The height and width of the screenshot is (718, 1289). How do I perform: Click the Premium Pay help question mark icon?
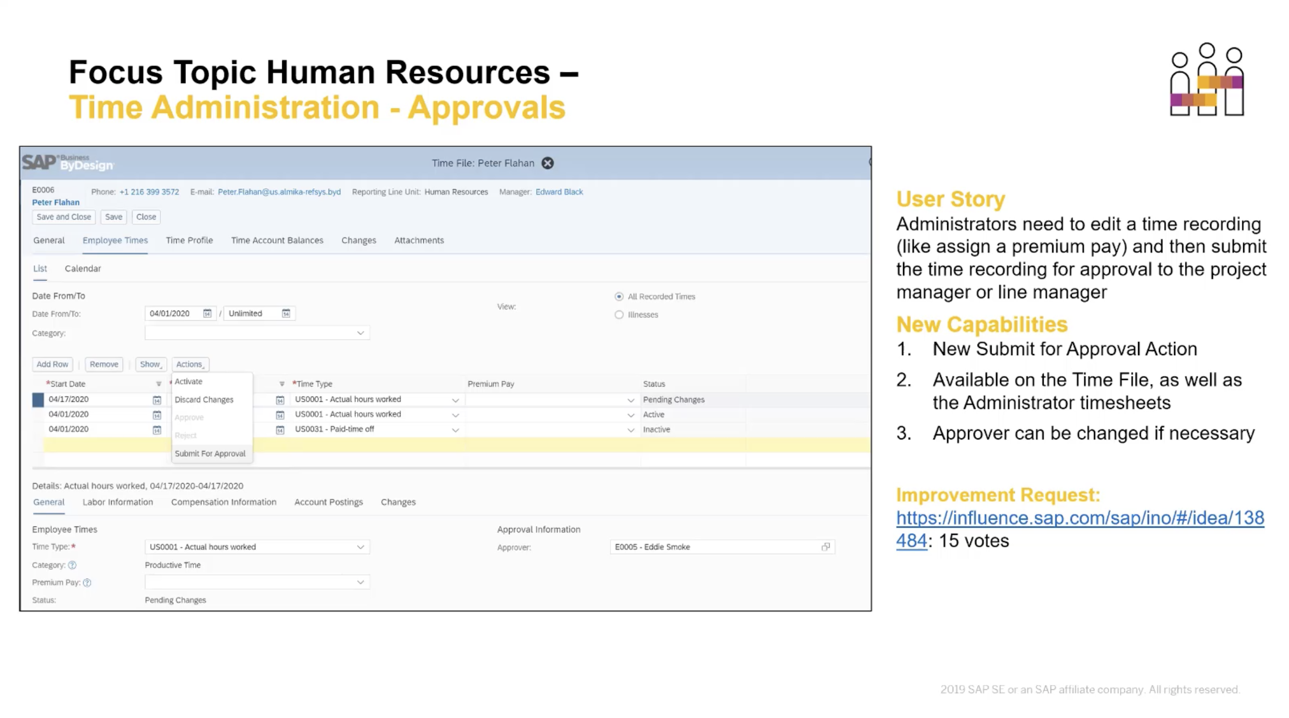(87, 583)
